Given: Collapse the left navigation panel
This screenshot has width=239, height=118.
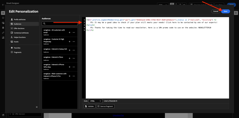Looking at the screenshot, I should [37, 107].
